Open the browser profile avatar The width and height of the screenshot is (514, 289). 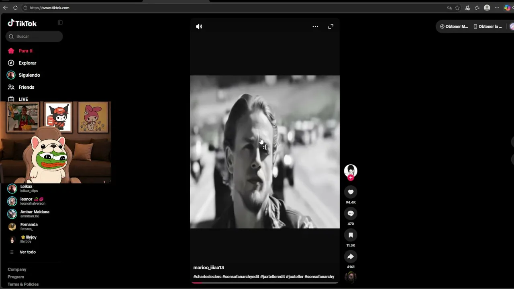(x=487, y=8)
